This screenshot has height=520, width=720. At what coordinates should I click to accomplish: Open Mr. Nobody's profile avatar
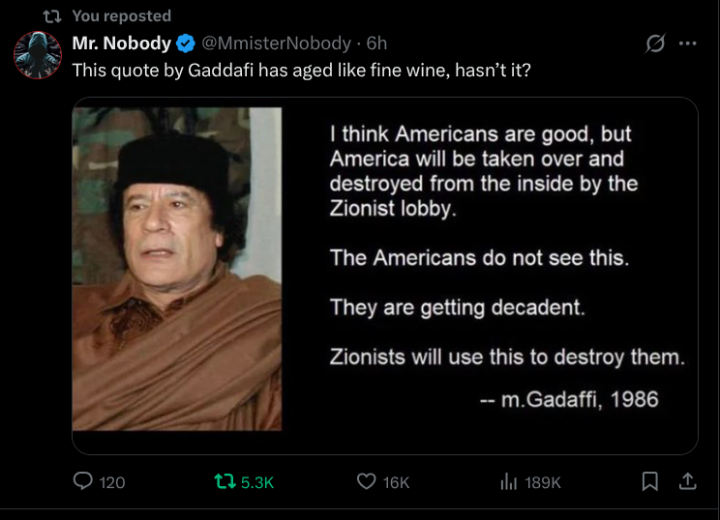(x=38, y=54)
